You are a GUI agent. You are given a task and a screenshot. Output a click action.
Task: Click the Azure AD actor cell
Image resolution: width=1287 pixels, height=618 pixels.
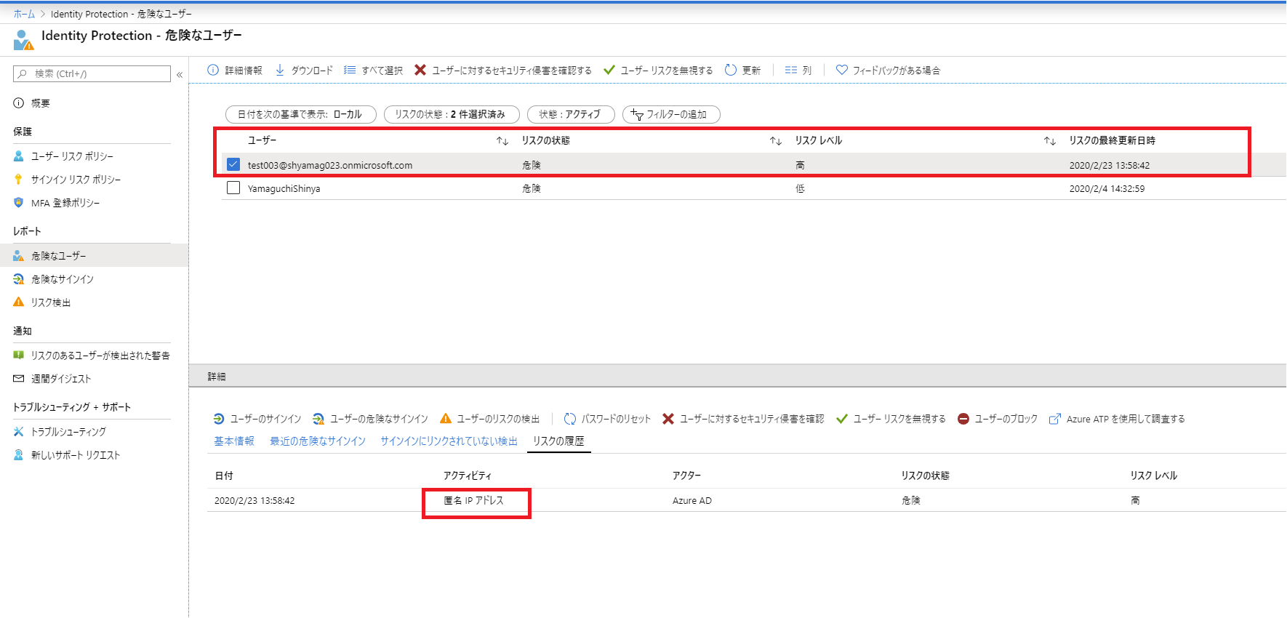pos(692,500)
